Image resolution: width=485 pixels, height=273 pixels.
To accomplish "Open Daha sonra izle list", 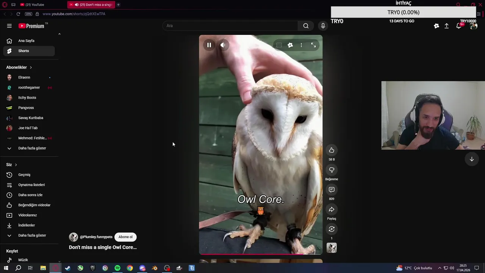I will (29, 195).
